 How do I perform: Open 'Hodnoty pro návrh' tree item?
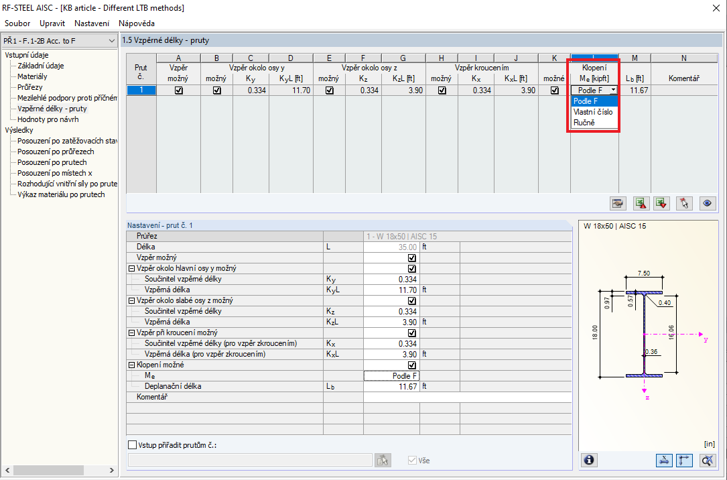(48, 119)
